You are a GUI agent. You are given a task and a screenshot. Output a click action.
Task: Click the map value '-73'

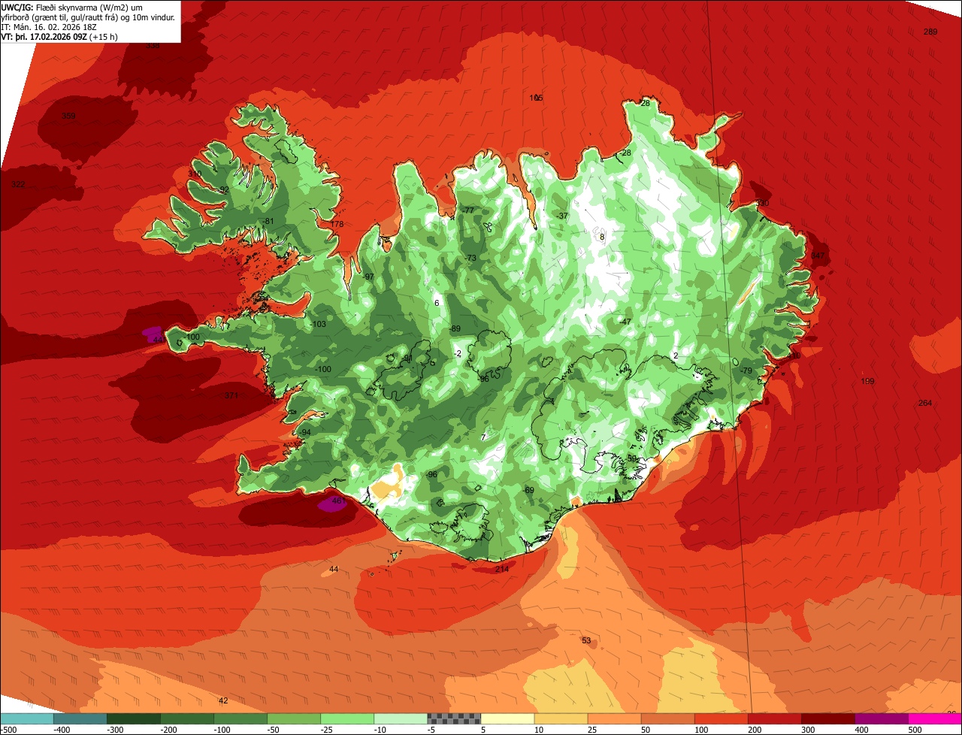(471, 258)
